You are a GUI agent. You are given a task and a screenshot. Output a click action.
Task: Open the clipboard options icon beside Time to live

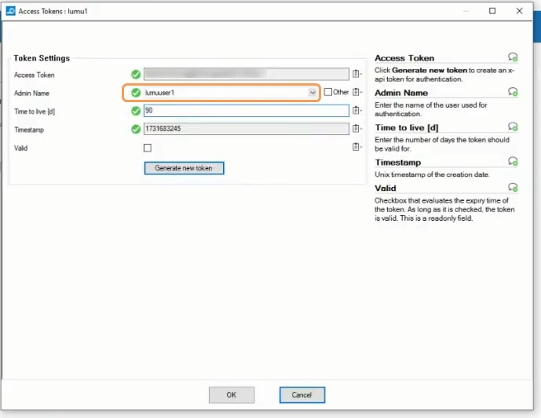tap(356, 111)
